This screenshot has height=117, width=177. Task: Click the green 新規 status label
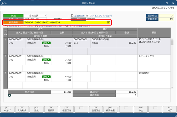[x=13, y=16]
